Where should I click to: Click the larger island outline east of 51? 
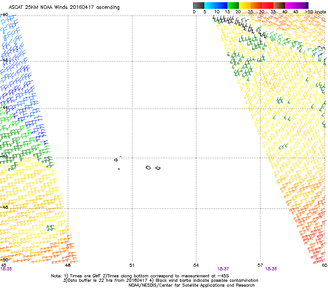tap(148, 167)
